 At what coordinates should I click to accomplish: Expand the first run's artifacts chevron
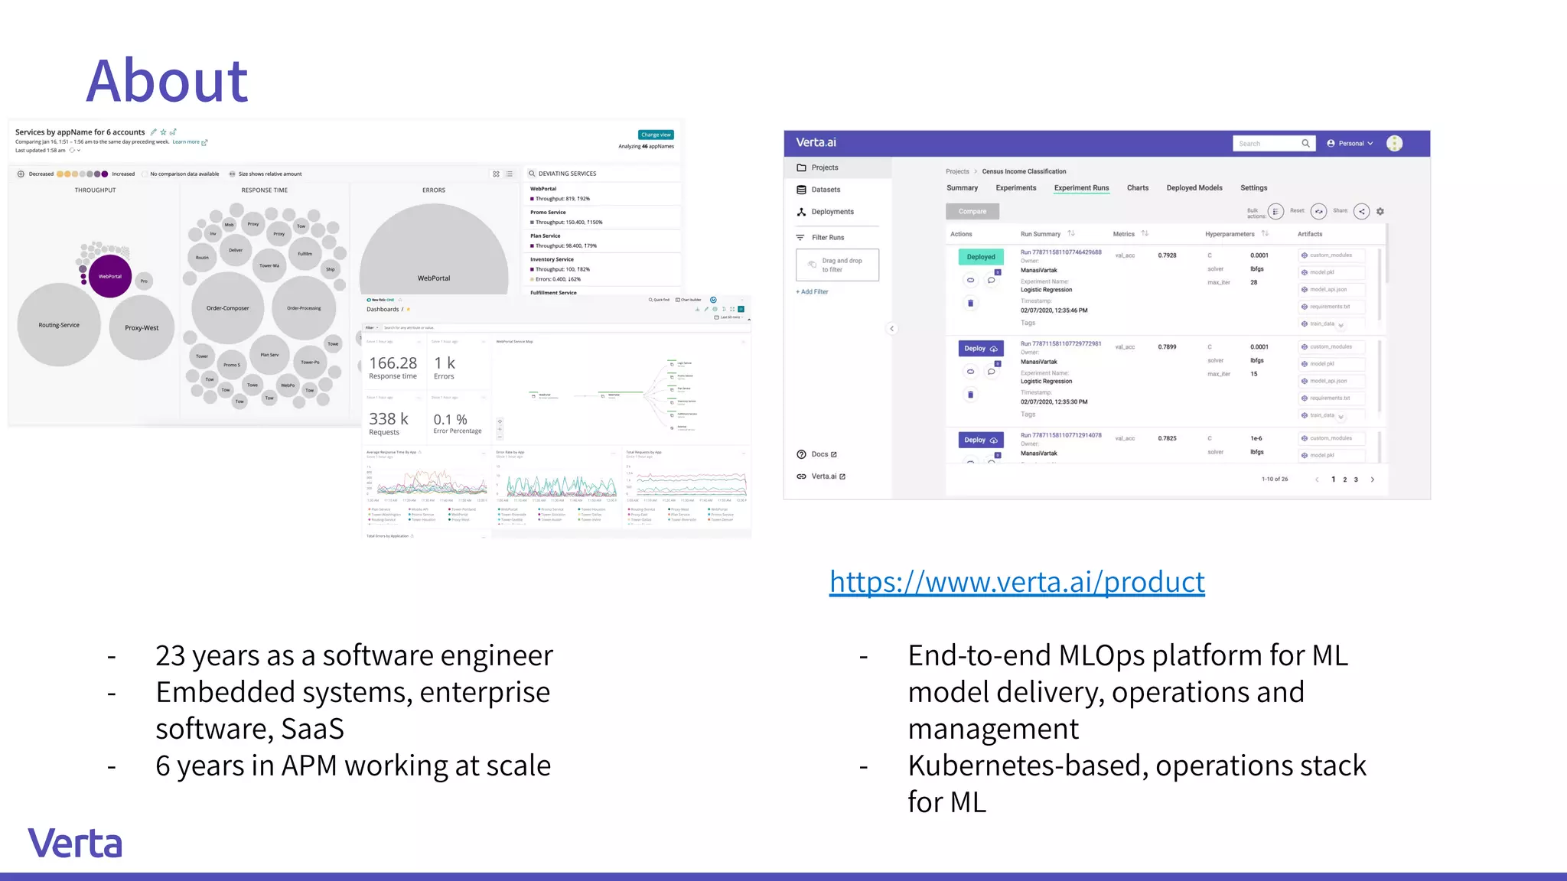(1341, 325)
